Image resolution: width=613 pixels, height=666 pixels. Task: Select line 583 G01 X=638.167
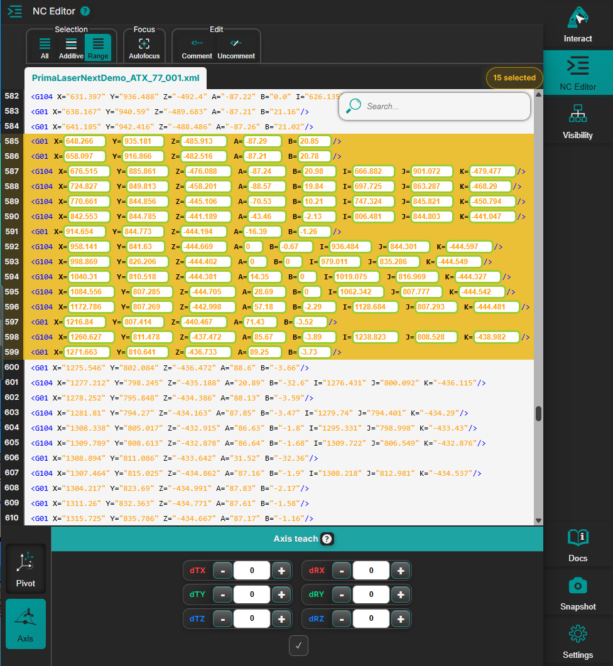coord(170,112)
